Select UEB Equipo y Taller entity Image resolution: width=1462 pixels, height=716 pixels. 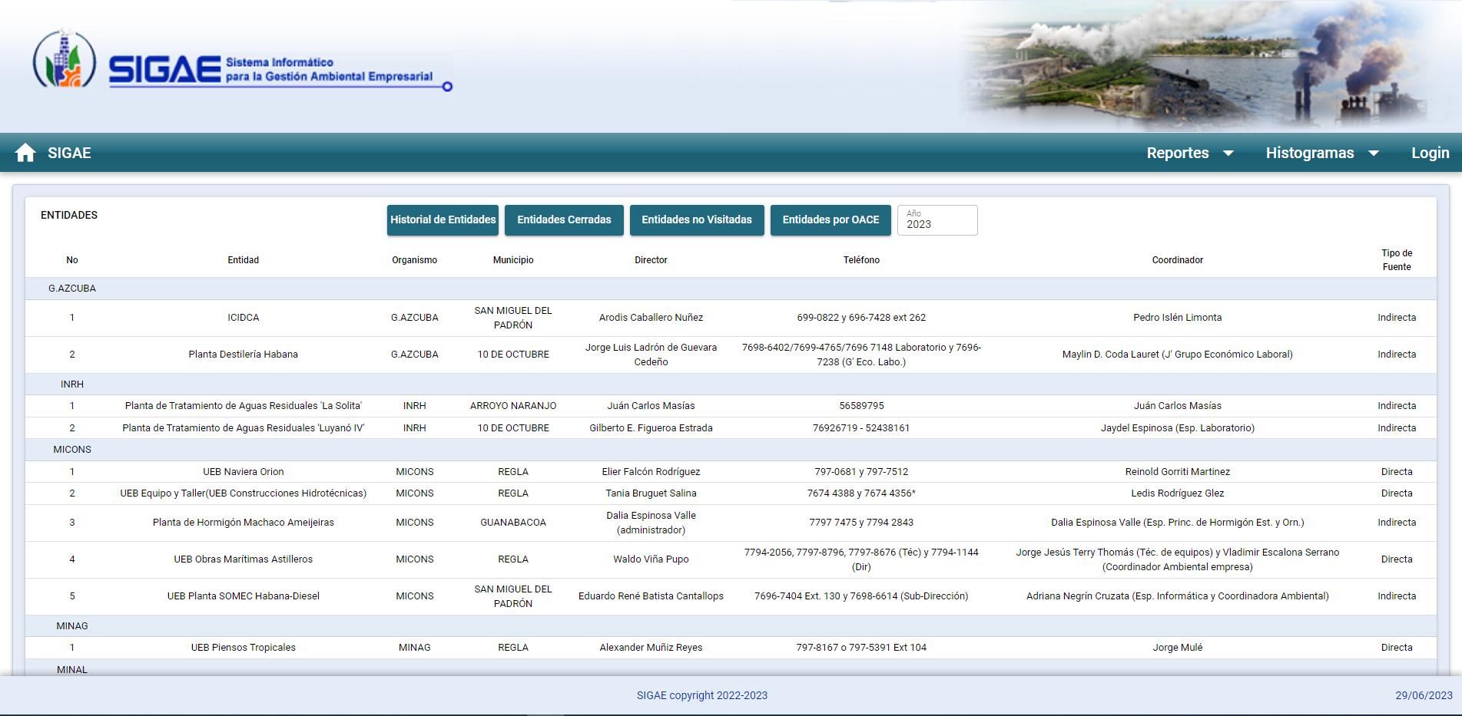coord(243,493)
